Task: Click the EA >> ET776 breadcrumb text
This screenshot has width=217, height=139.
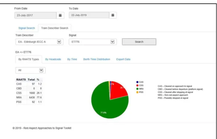Action: click(x=23, y=52)
